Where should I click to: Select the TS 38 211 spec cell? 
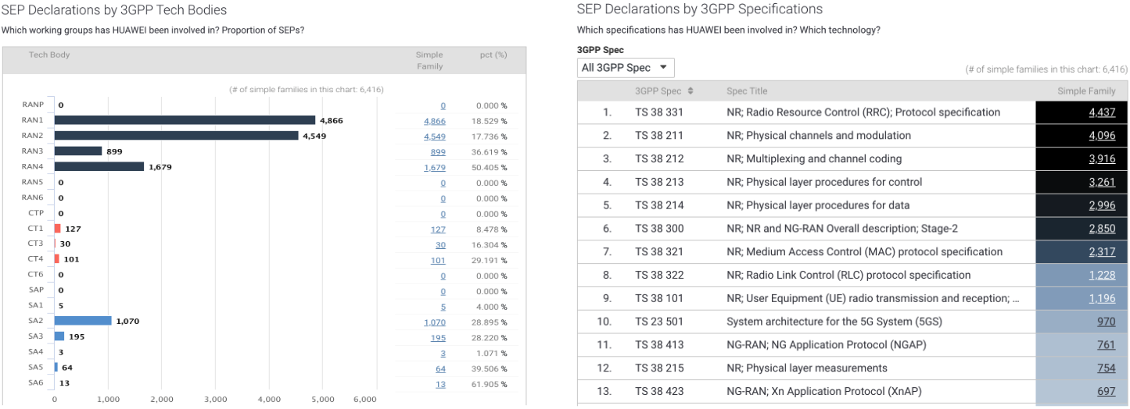(659, 136)
